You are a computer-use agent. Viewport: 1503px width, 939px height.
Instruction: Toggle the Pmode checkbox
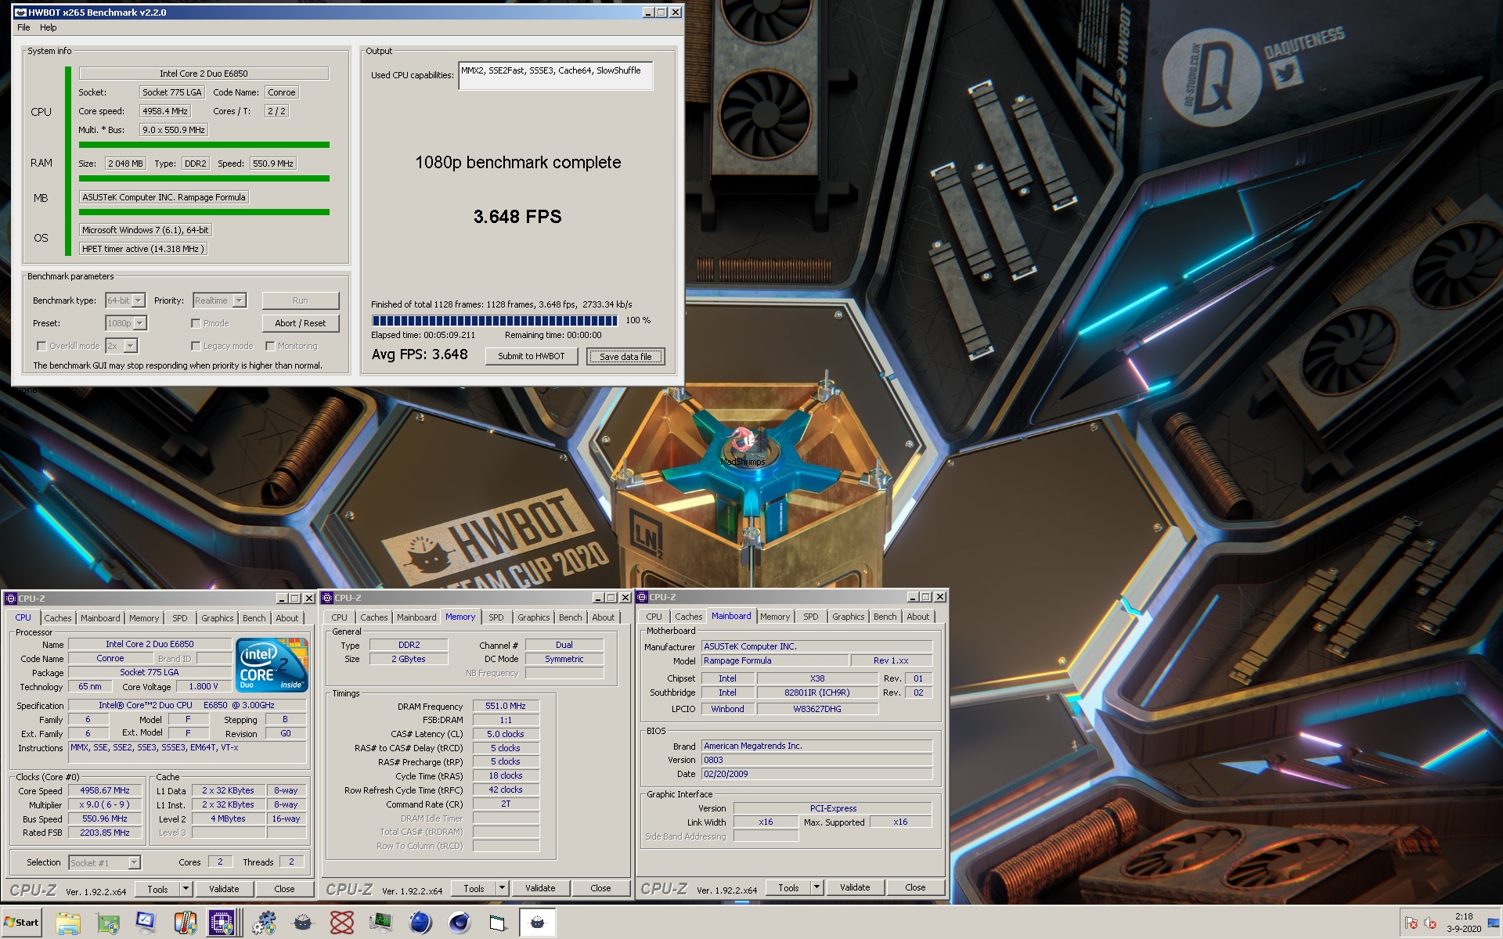point(196,323)
